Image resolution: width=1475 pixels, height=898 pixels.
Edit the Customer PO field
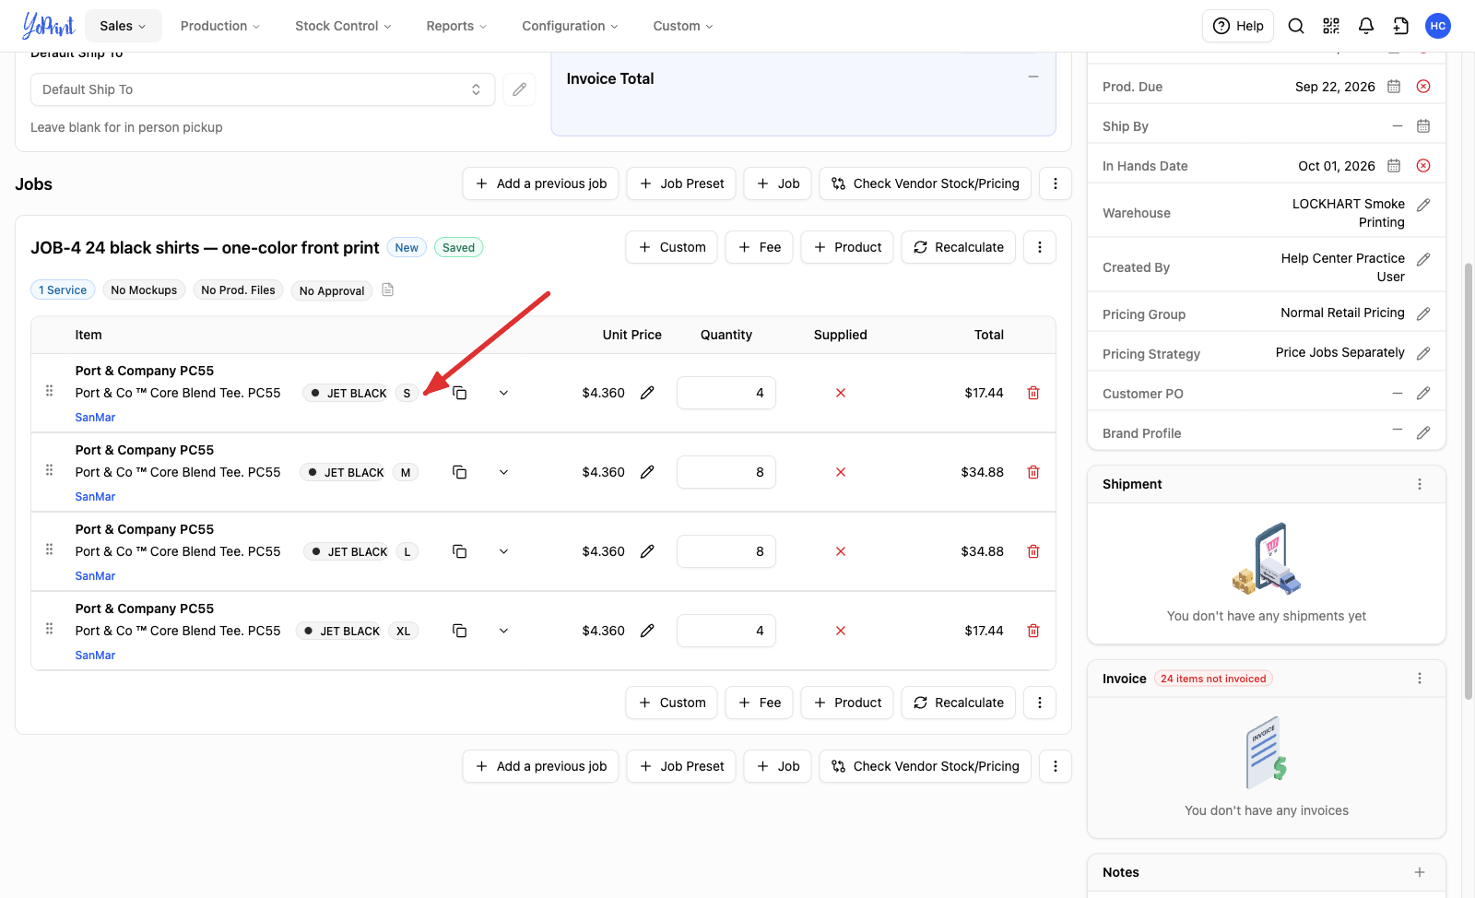tap(1423, 394)
